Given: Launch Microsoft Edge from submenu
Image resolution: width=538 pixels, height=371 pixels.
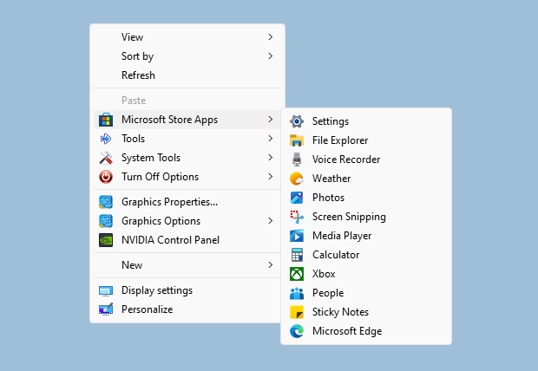Looking at the screenshot, I should coord(346,331).
